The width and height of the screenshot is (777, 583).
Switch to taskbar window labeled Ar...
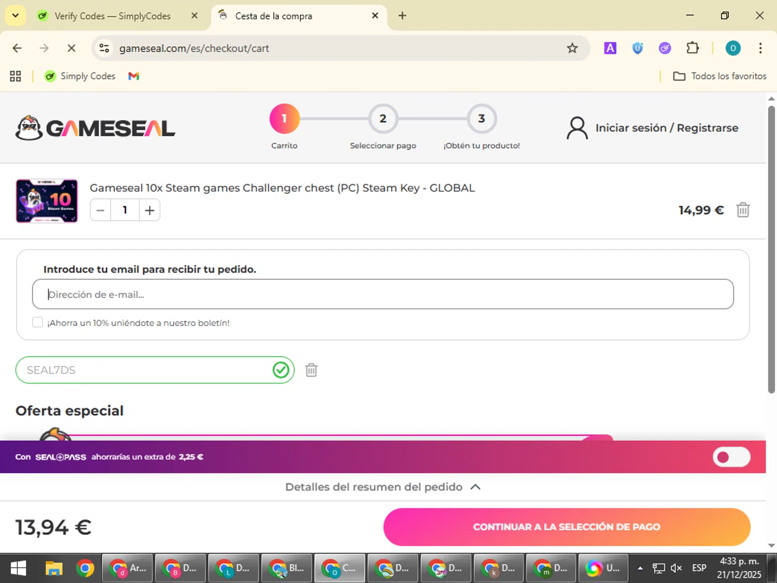[x=128, y=568]
